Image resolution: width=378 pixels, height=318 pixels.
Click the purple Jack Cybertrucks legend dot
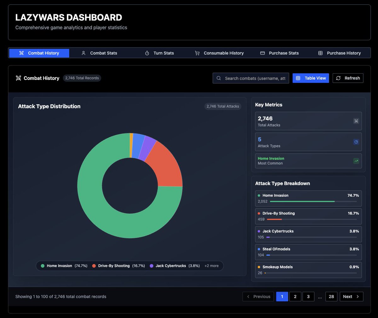pyautogui.click(x=152, y=266)
